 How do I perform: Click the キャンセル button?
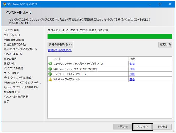(162, 127)
